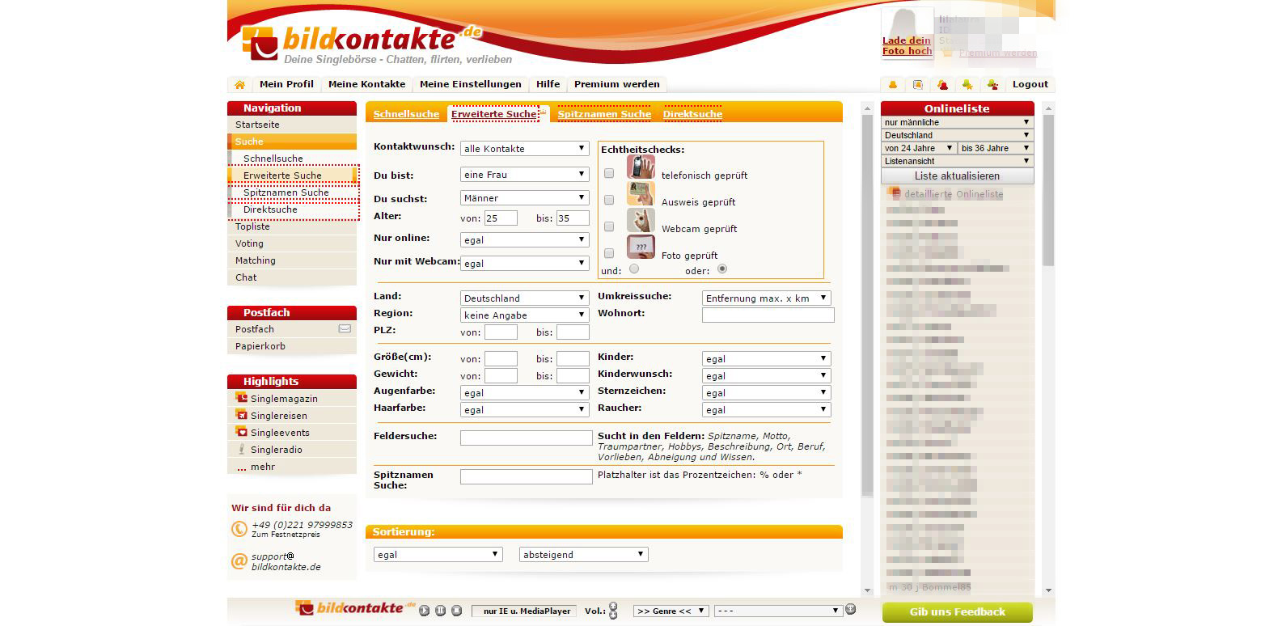The width and height of the screenshot is (1282, 626).
Task: Click the email support @ icon
Action: coord(239,560)
